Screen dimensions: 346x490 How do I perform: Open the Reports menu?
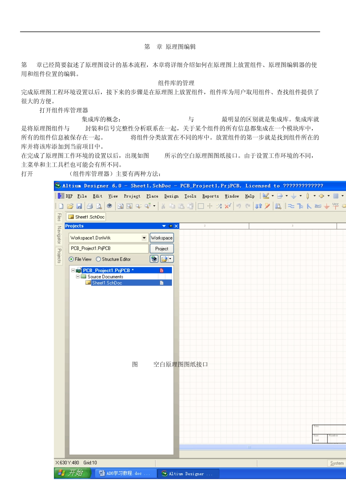pos(211,196)
